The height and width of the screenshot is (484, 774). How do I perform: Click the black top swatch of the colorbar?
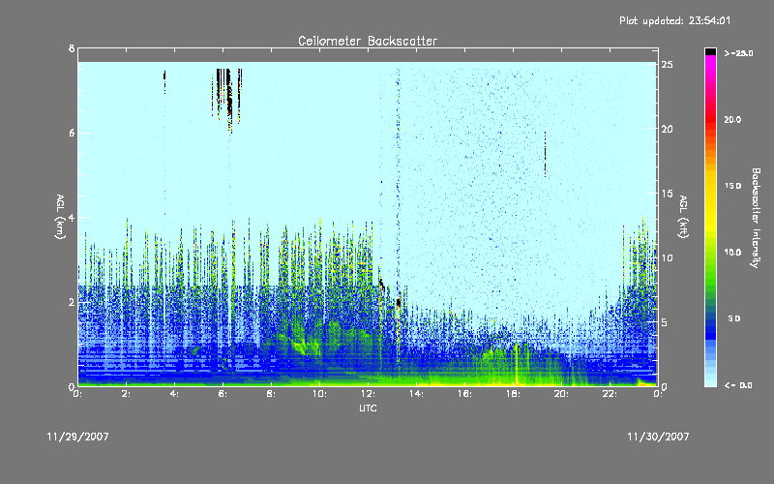click(710, 51)
